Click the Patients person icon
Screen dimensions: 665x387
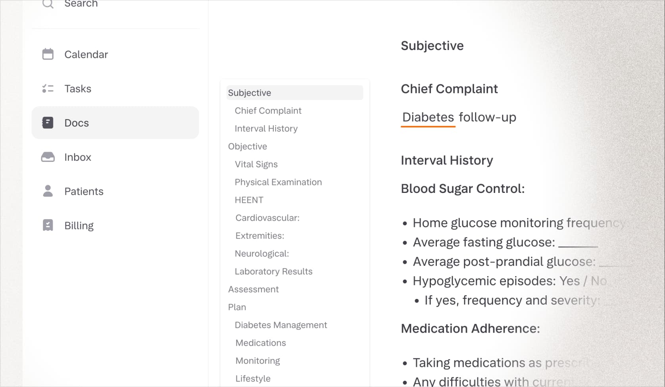48,191
